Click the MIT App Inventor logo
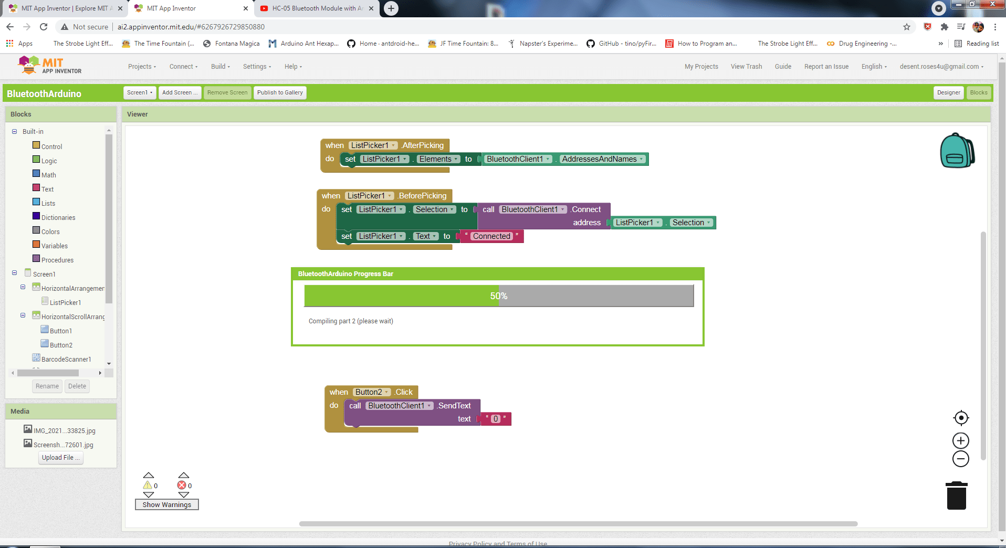 click(x=50, y=66)
